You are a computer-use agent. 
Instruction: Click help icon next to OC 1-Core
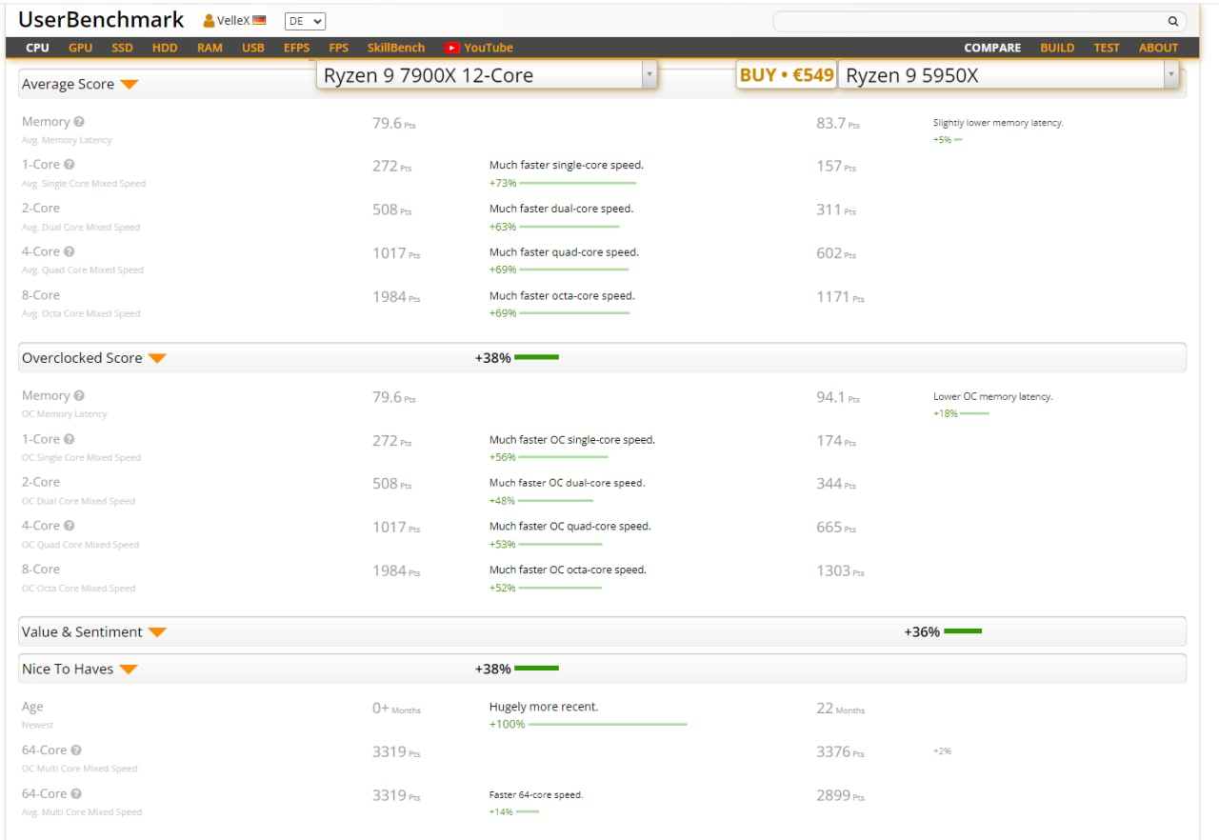coord(70,439)
